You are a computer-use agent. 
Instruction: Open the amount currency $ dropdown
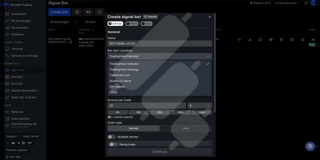[x=200, y=106]
